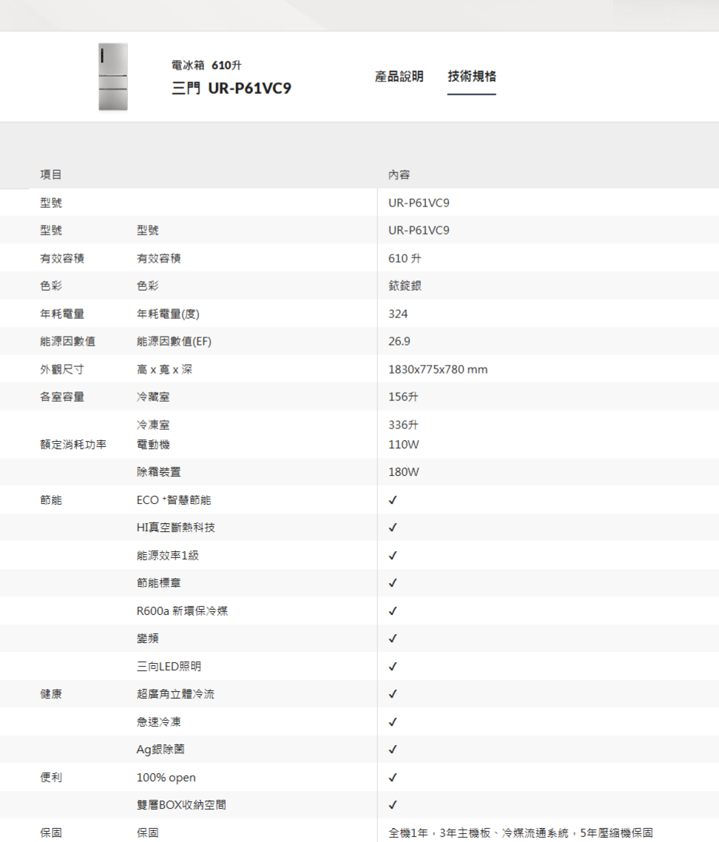Click the checkmark for 雙層BOX收納空間

[393, 805]
